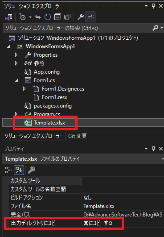Open the pending changes filter dropdown arrow

[x=30, y=17]
